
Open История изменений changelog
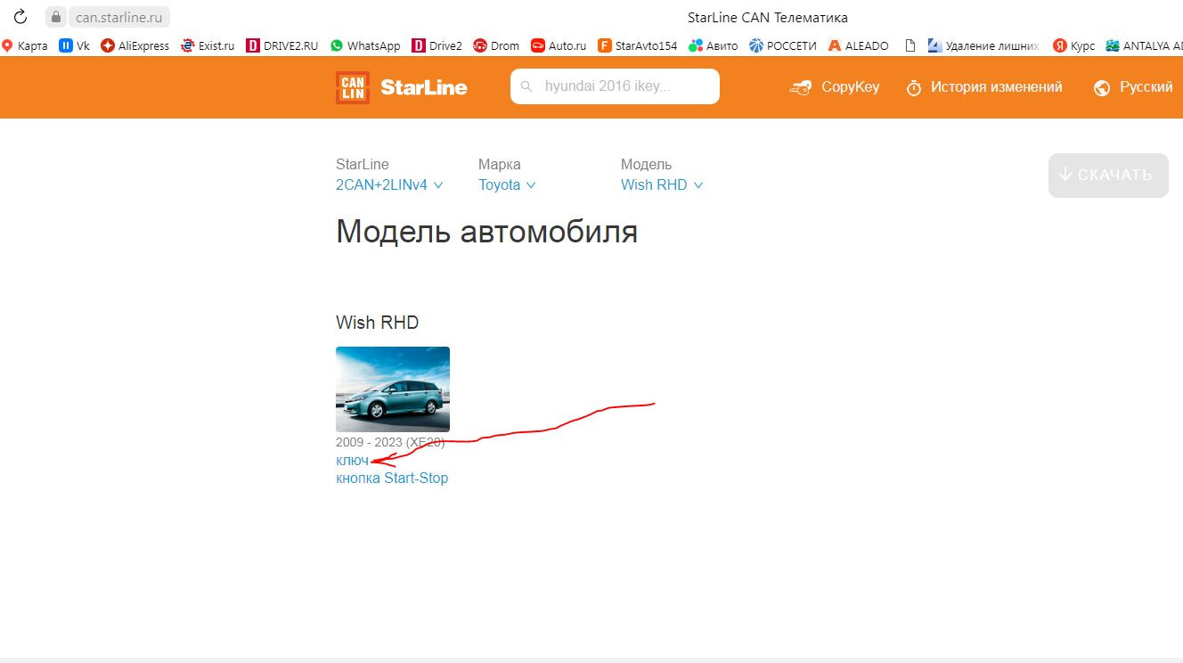tap(984, 87)
